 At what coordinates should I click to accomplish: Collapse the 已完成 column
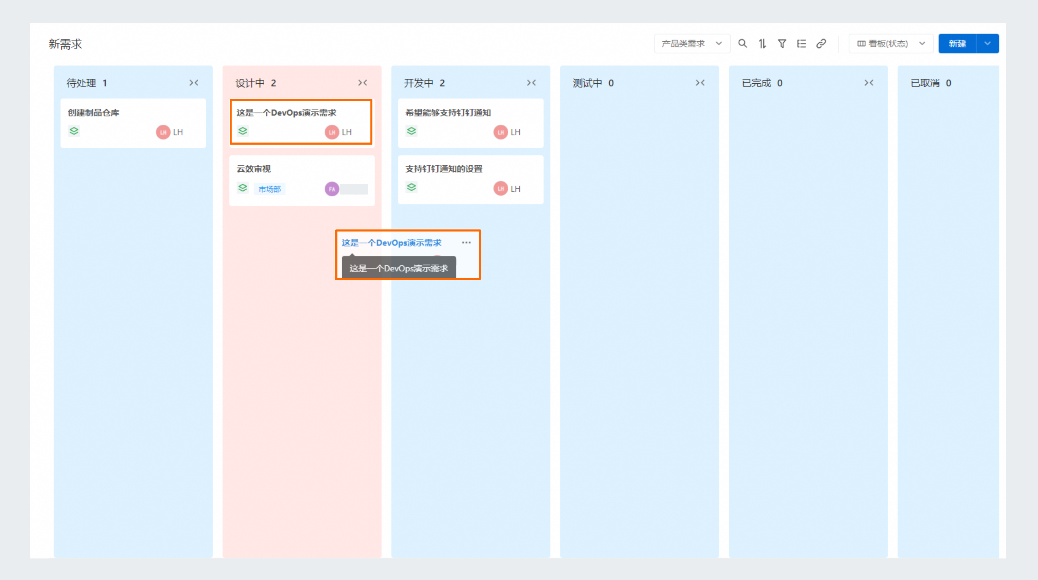[869, 83]
